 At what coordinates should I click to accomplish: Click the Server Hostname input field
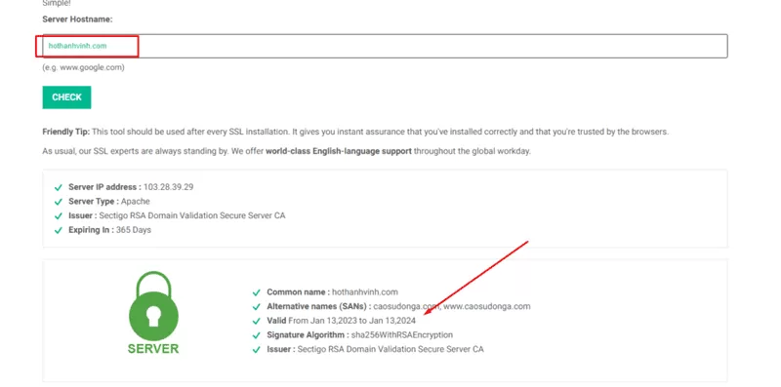click(x=385, y=46)
